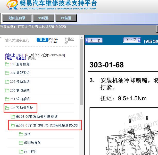Click the 返回上一级 link
The height and width of the screenshot is (155, 158).
coord(14,55)
